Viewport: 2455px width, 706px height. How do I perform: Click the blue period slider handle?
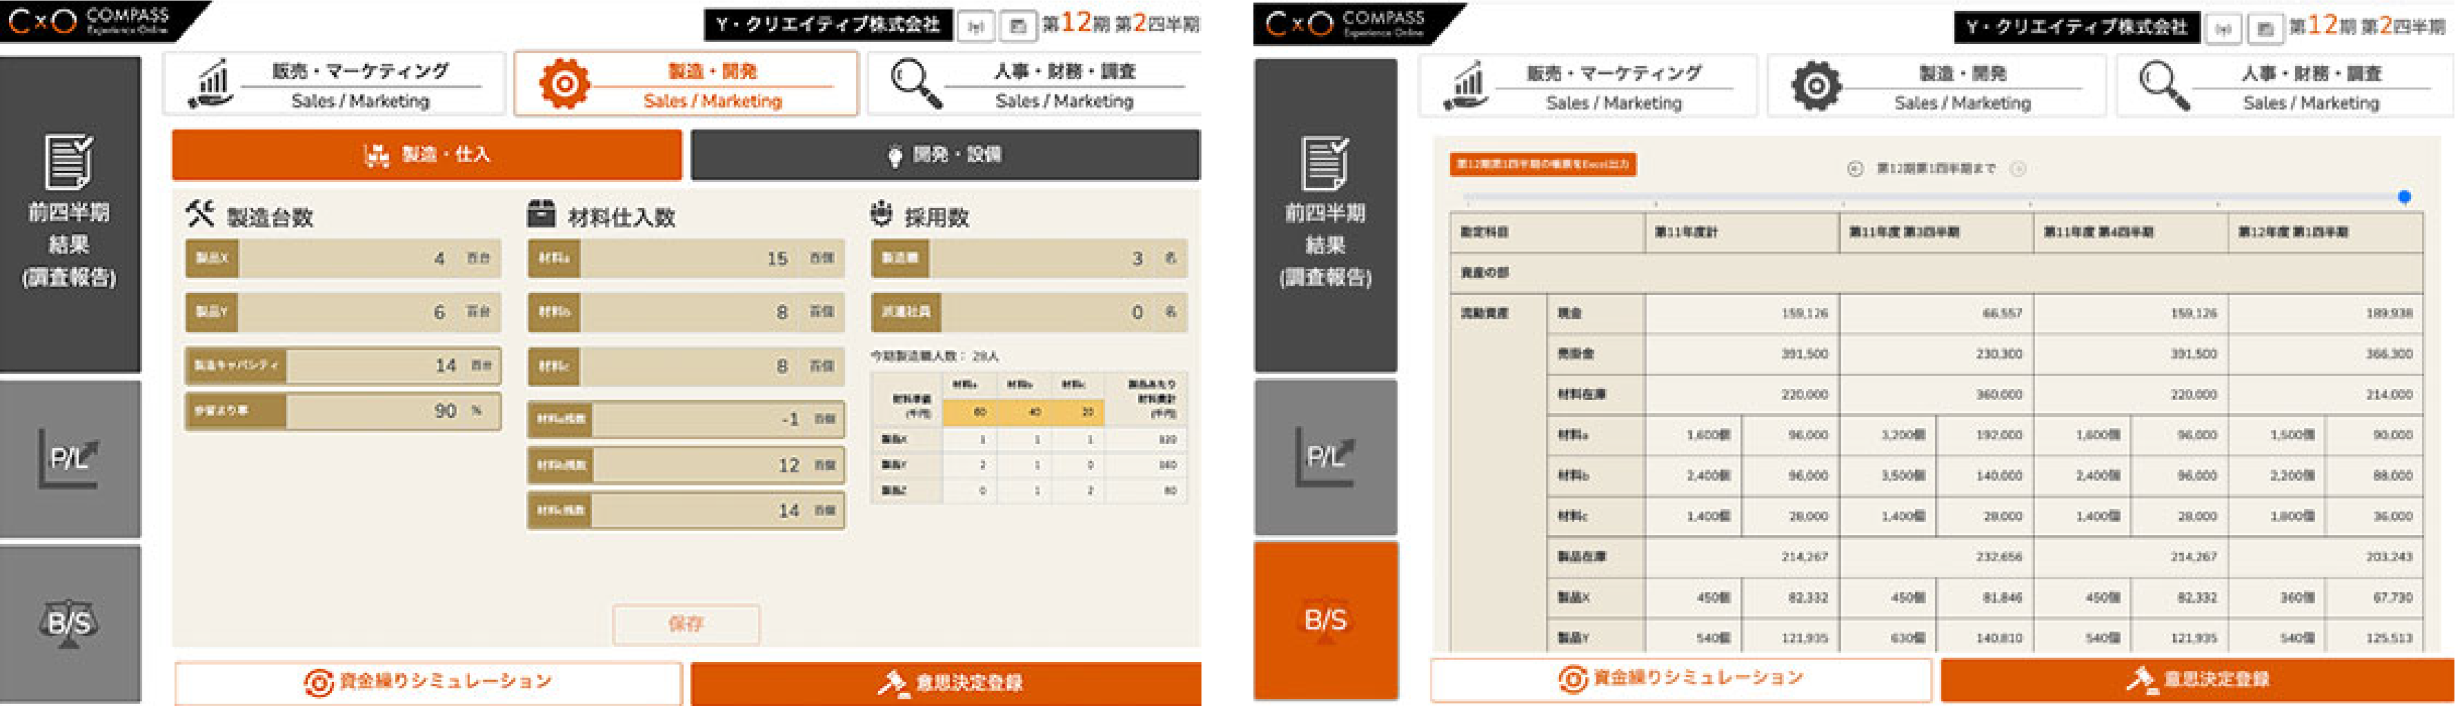pyautogui.click(x=2403, y=197)
